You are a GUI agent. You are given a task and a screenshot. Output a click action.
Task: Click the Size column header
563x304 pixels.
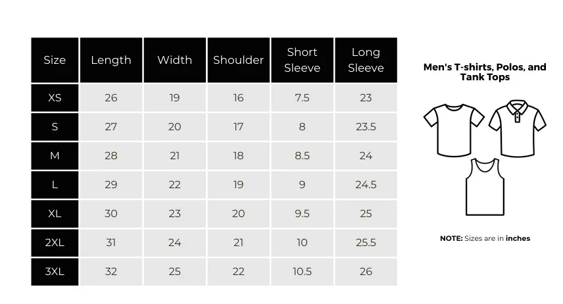[x=55, y=60]
